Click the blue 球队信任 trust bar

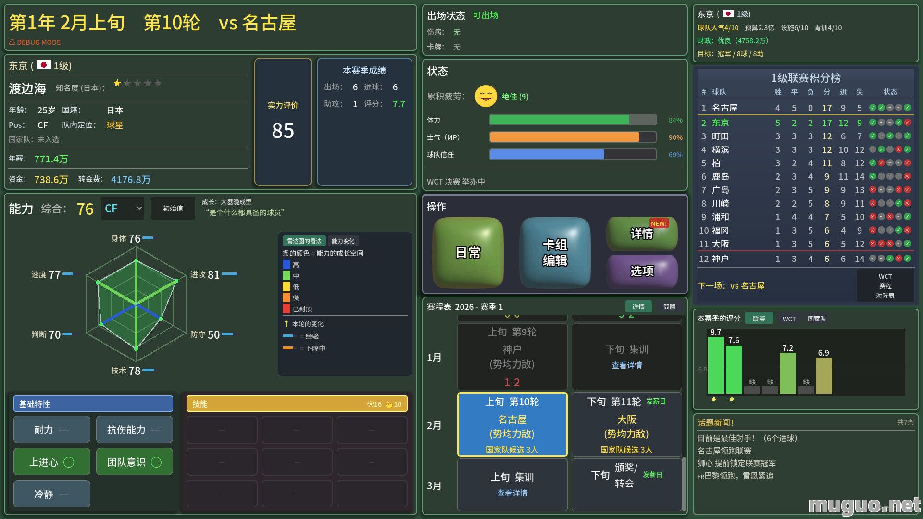pos(573,154)
